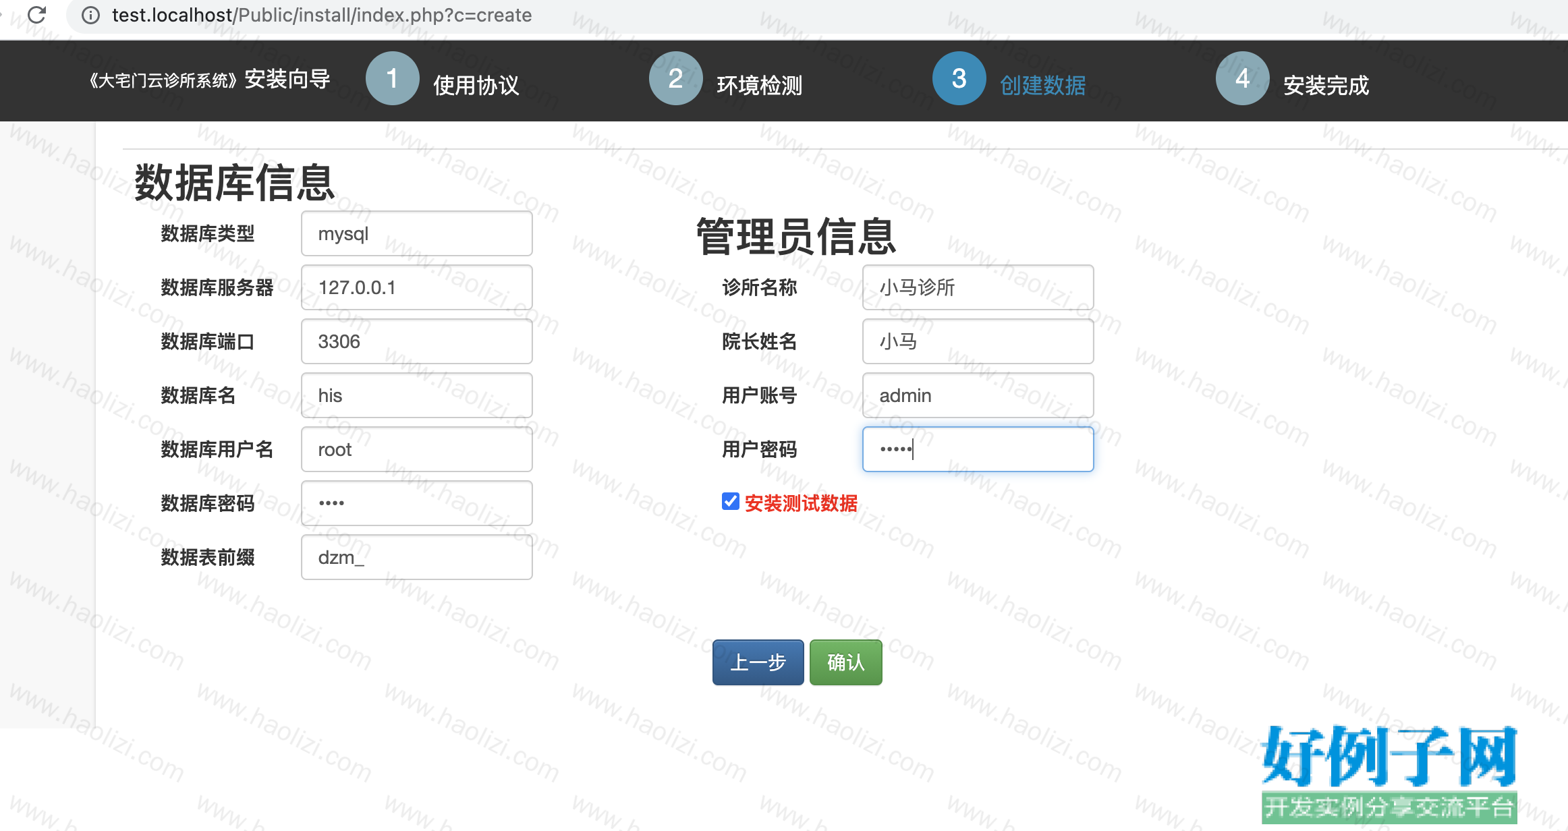Click the site info icon in address bar
Viewport: 1568px width, 831px height.
[x=90, y=15]
